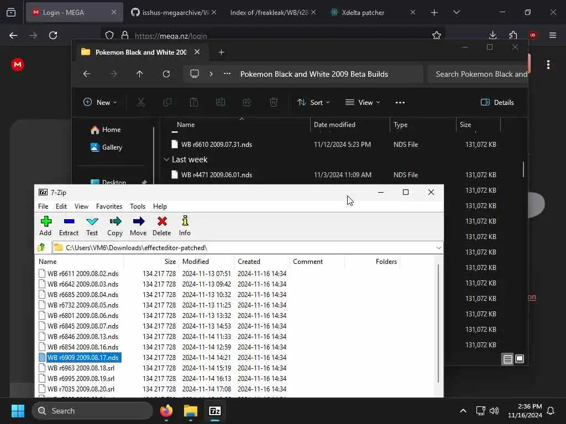Switch Explorer to large thumbnails view icon

click(520, 359)
